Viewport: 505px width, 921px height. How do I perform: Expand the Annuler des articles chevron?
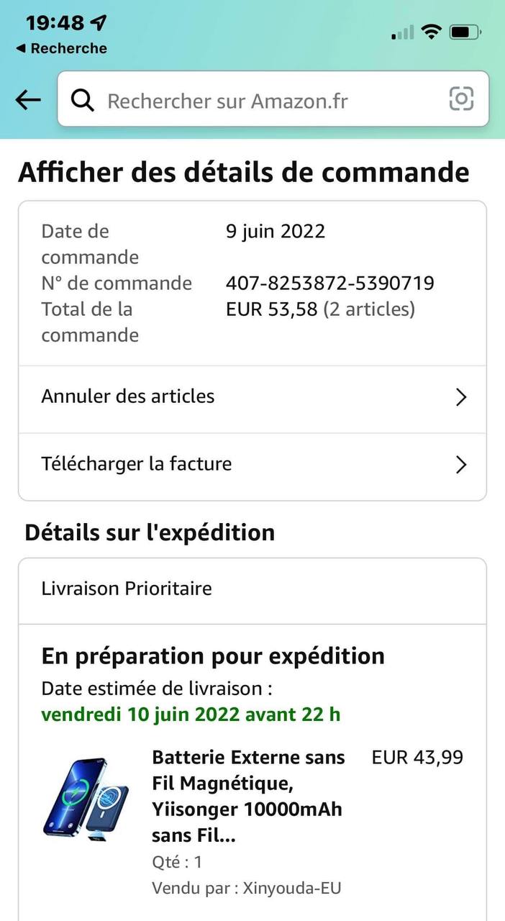pos(461,397)
